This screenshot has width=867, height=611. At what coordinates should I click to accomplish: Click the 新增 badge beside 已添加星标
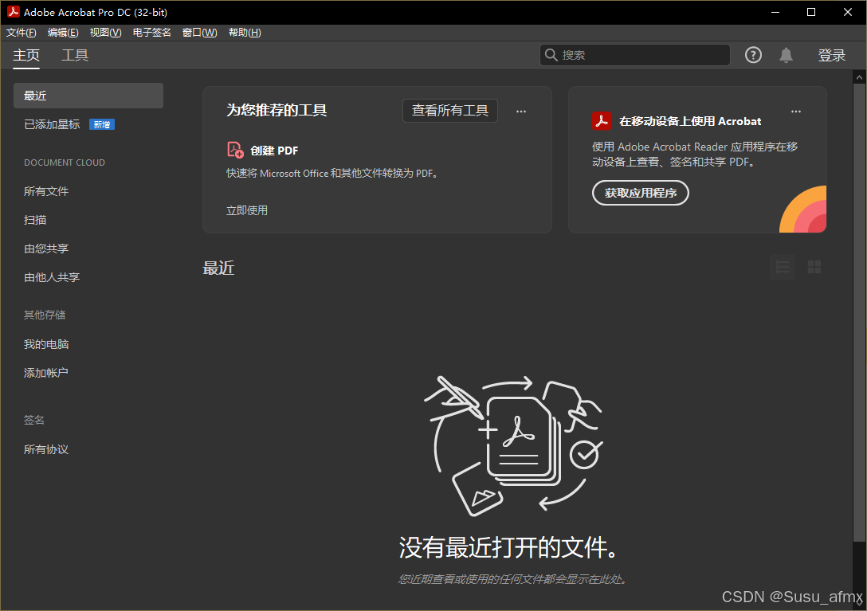point(102,125)
